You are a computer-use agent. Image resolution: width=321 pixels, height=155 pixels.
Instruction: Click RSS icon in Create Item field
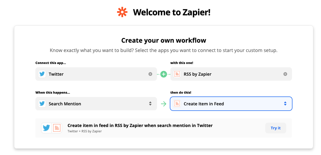tap(177, 104)
